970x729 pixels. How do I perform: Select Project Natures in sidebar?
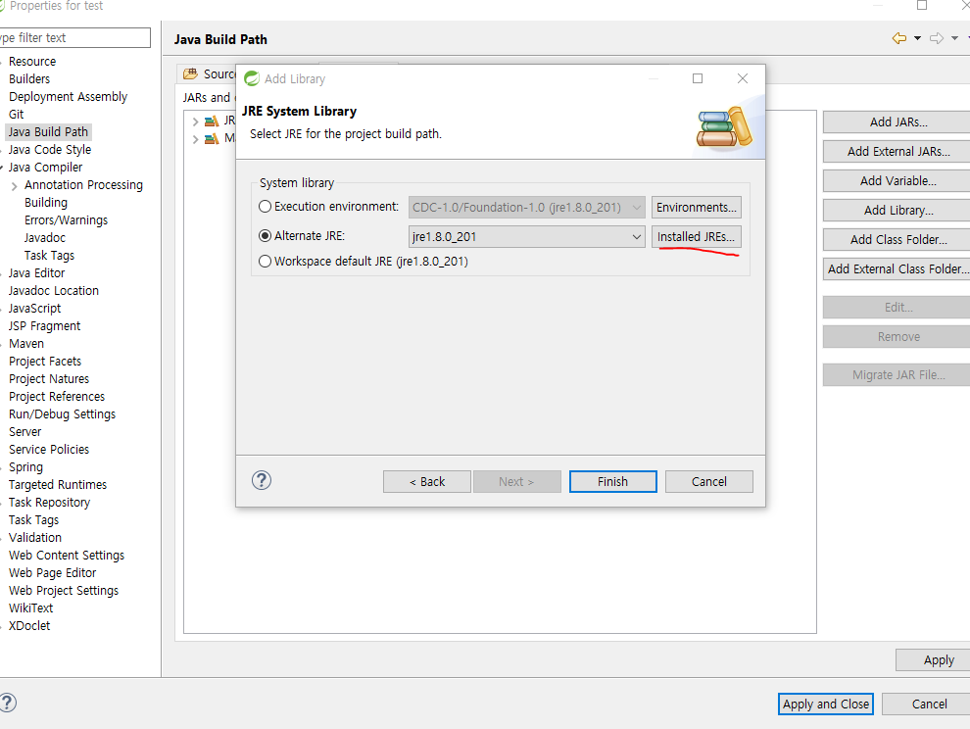(x=49, y=379)
